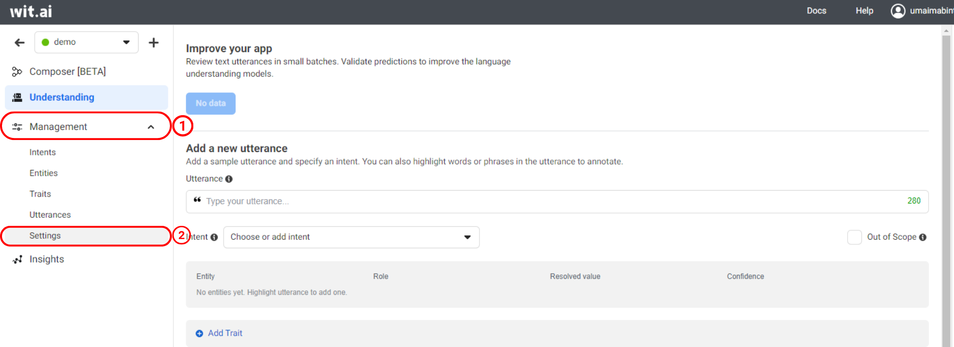Click the user profile avatar icon
The image size is (954, 347).
click(897, 11)
